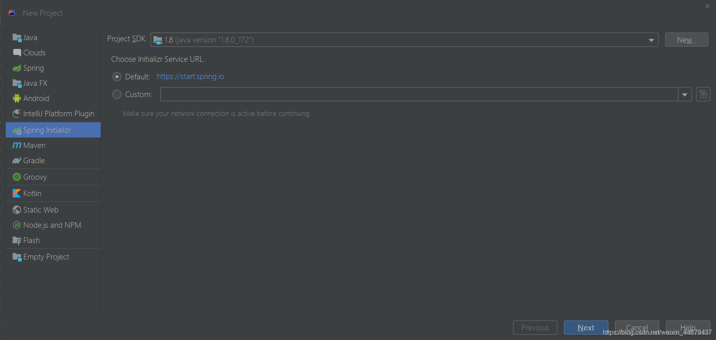Select Kotlin in project type list
The height and width of the screenshot is (340, 716).
pyautogui.click(x=53, y=193)
